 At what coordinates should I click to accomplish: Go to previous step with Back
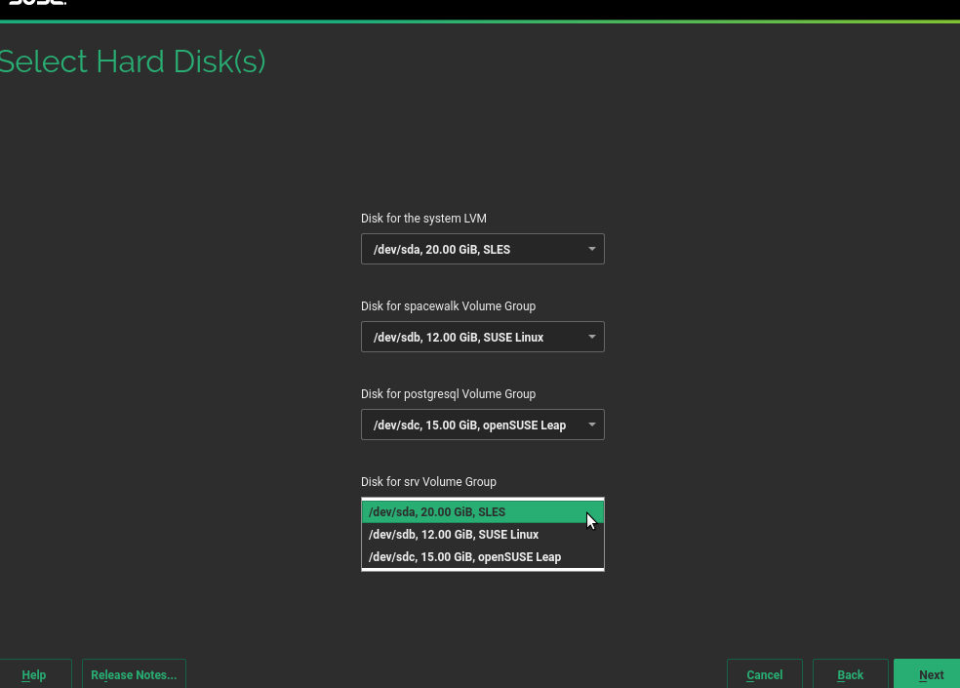[x=850, y=674]
